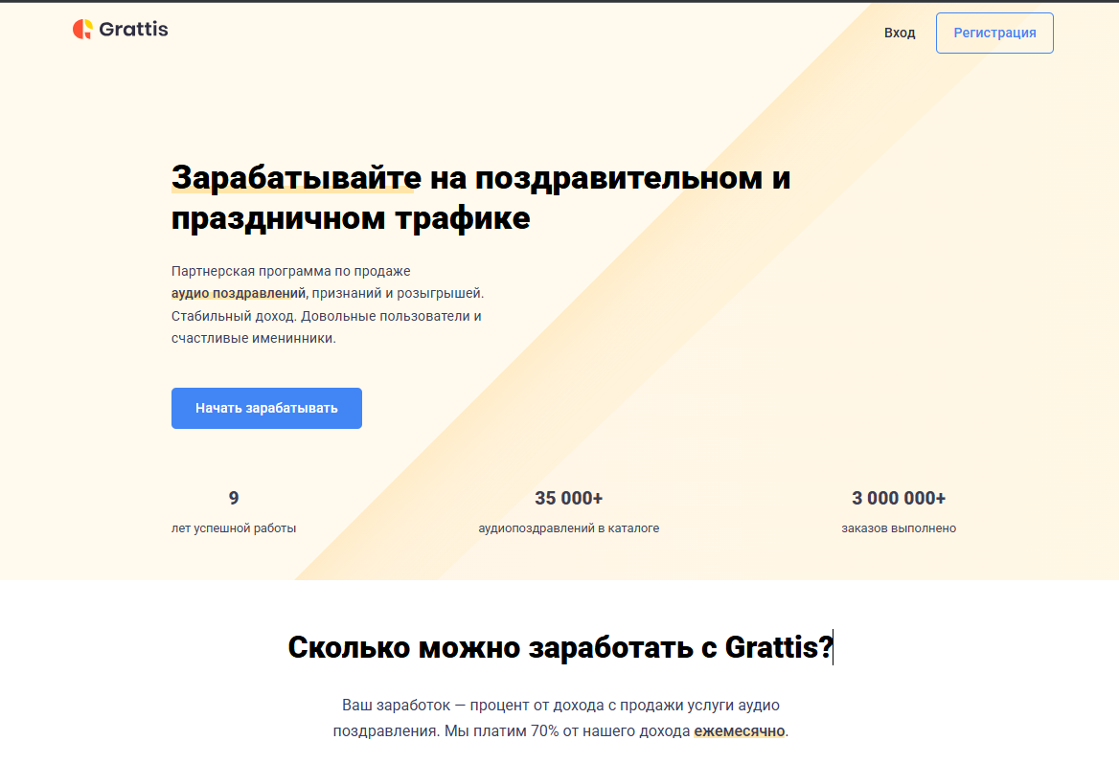This screenshot has width=1119, height=763.
Task: Click the 'аудиопоздравлений в каталоге' caption
Action: pyautogui.click(x=569, y=527)
